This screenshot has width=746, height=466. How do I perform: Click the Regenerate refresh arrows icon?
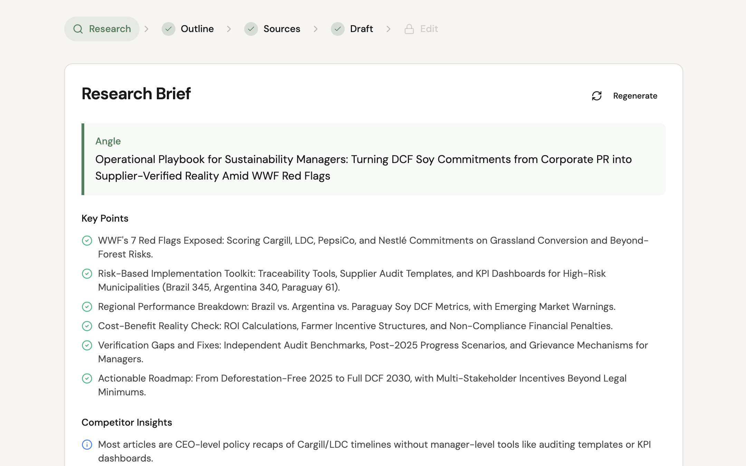[x=597, y=96]
